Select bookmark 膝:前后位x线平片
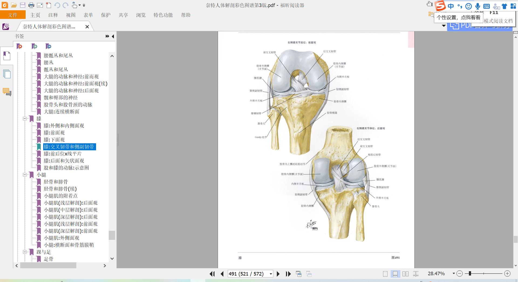 tap(63, 154)
